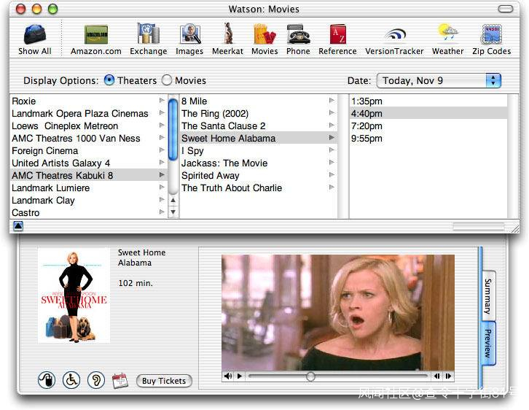Select Foreign Cinema theater
The width and height of the screenshot is (529, 410).
(x=88, y=150)
